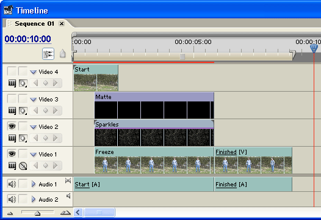Open Show Keyframes icon on Video 3
This screenshot has height=220, width=321.
point(23,111)
